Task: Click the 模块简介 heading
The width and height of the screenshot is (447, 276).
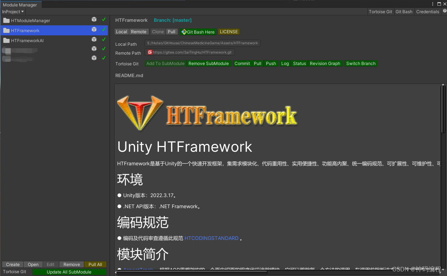Action: click(x=143, y=254)
